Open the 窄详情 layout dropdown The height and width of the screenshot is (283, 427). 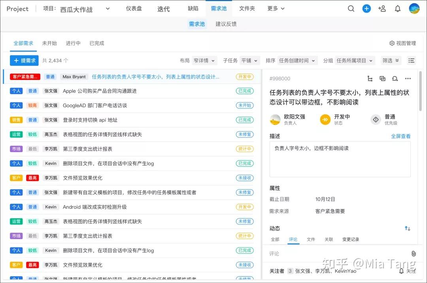[x=204, y=61]
